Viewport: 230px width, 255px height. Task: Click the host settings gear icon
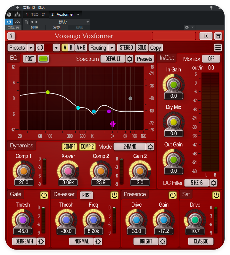[187, 27]
